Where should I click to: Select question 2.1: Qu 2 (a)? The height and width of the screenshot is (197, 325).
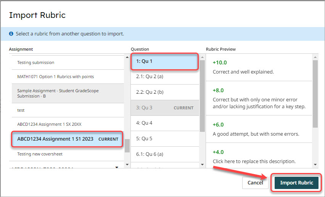pyautogui.click(x=164, y=77)
